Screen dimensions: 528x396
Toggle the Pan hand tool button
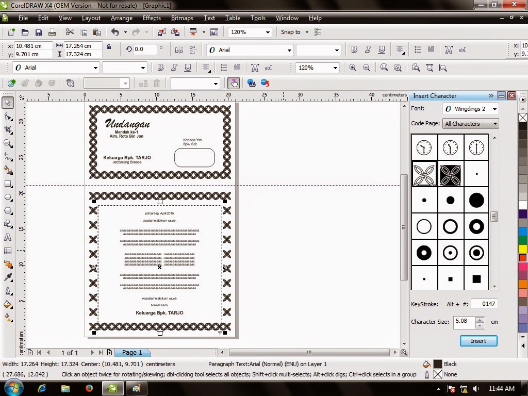tap(234, 83)
